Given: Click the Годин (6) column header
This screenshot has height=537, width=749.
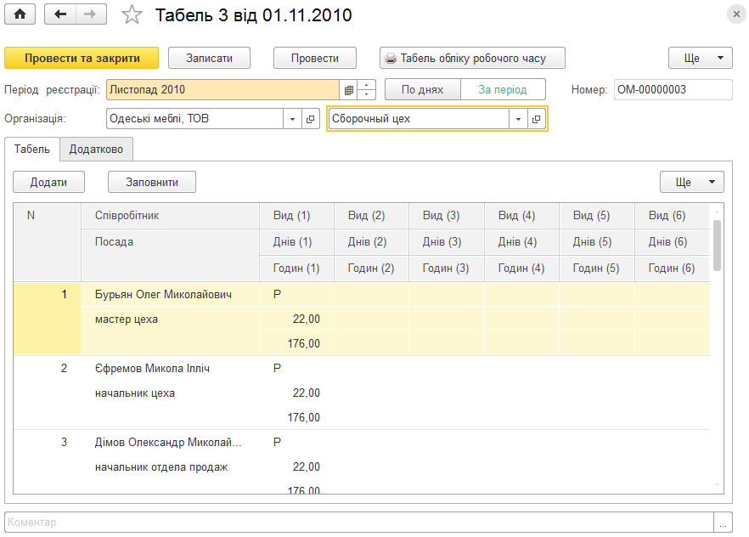Looking at the screenshot, I should click(x=672, y=268).
